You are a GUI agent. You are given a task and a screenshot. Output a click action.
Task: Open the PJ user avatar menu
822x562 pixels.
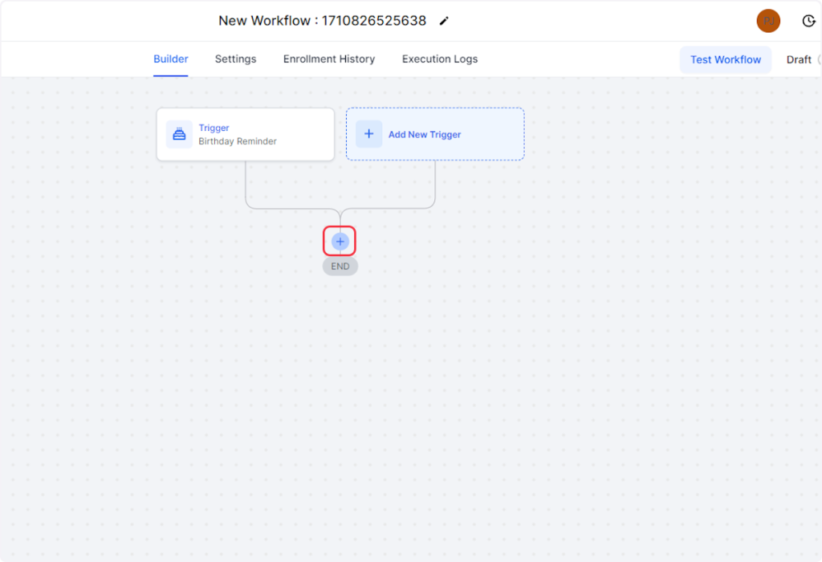[x=768, y=21]
